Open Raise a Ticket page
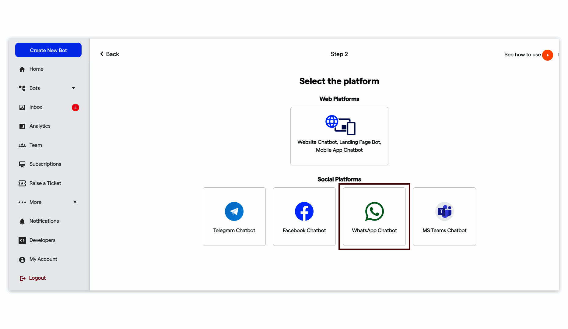This screenshot has width=568, height=329. click(x=45, y=183)
